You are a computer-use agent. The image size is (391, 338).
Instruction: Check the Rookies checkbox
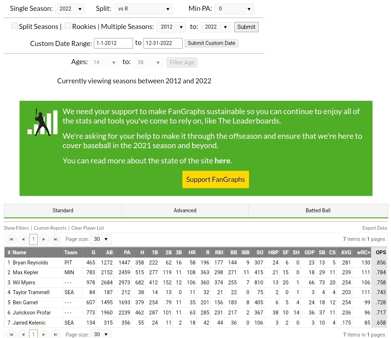[68, 26]
